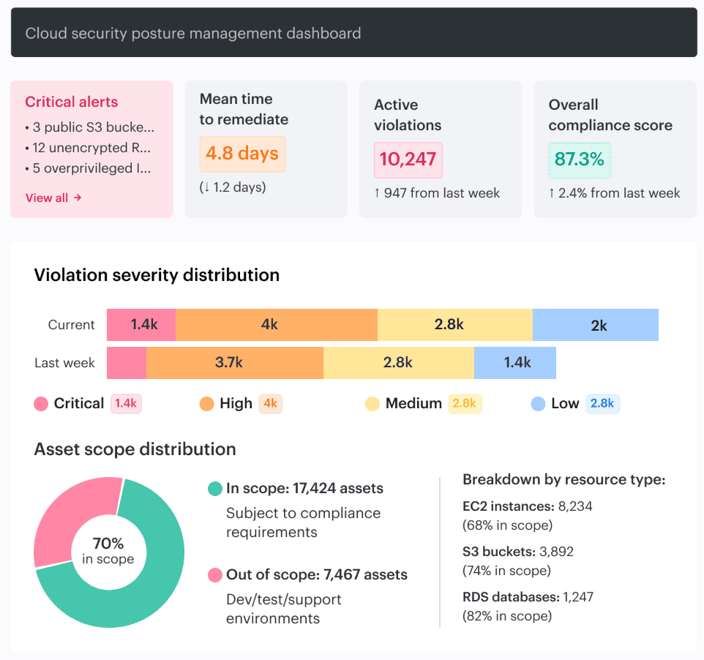This screenshot has width=704, height=660.
Task: Select the Low severity legend marker
Action: point(538,403)
